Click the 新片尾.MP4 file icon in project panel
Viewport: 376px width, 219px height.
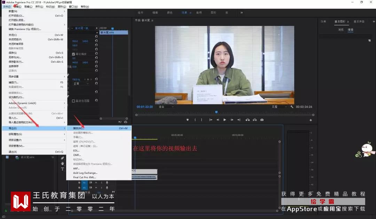tap(17, 157)
